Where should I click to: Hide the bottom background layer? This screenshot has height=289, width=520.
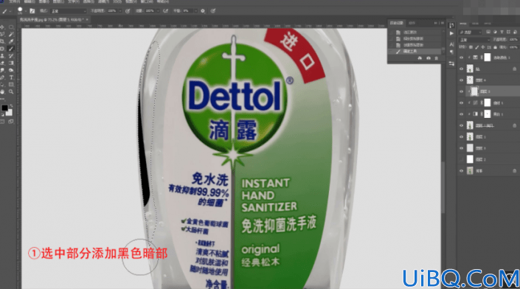[461, 171]
